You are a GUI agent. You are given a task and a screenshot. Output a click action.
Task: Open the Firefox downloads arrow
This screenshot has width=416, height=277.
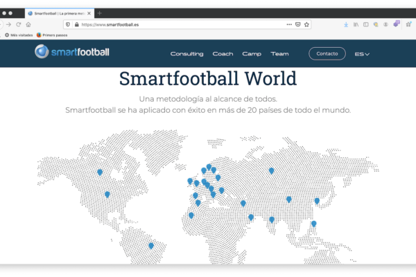346,24
